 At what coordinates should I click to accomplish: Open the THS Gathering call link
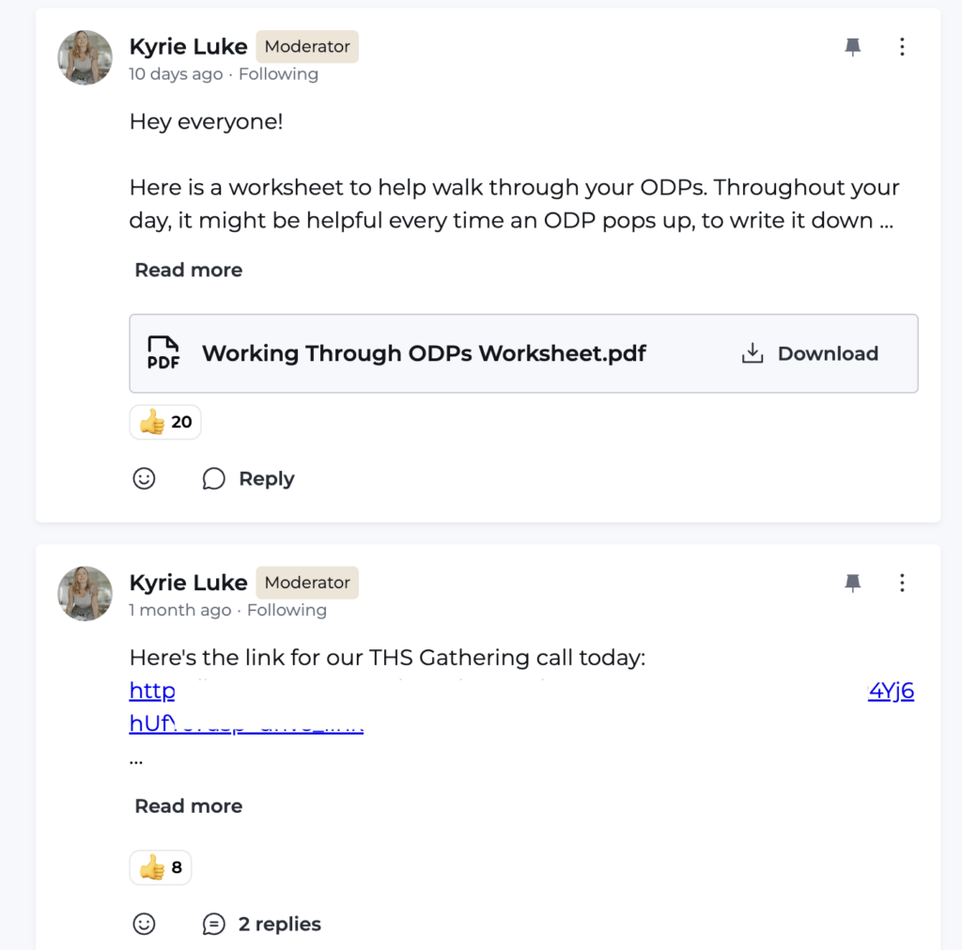(152, 693)
